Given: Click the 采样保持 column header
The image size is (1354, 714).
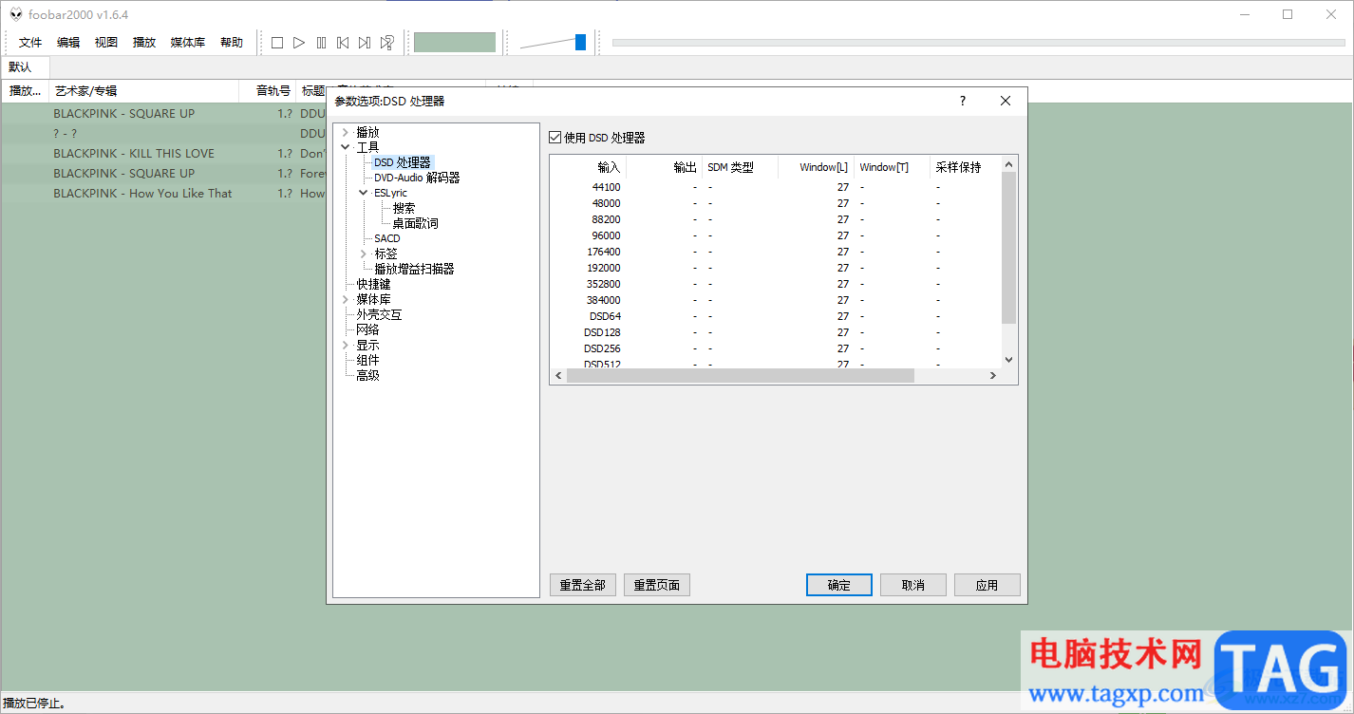Looking at the screenshot, I should [x=966, y=167].
